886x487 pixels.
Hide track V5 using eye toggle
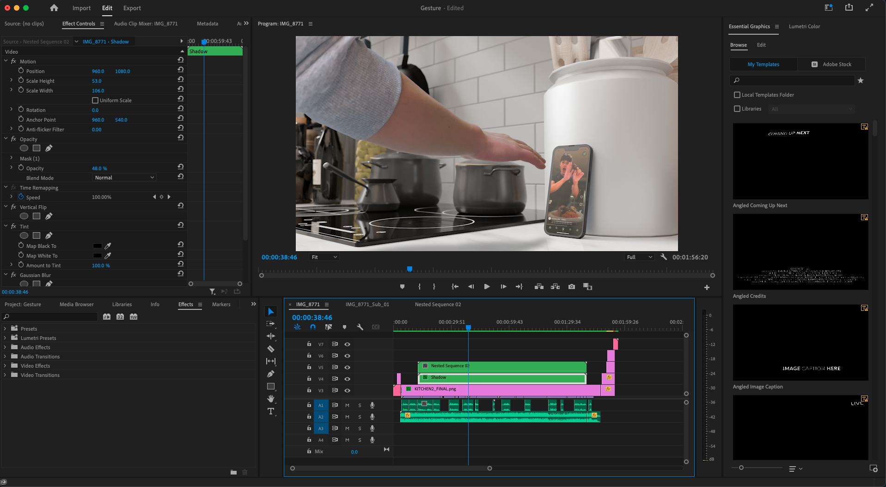tap(347, 367)
